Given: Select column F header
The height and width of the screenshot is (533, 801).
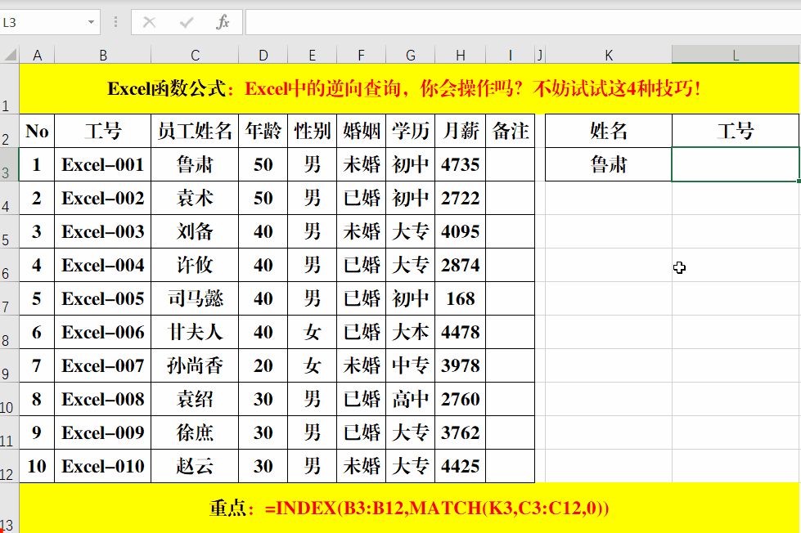Looking at the screenshot, I should (361, 55).
